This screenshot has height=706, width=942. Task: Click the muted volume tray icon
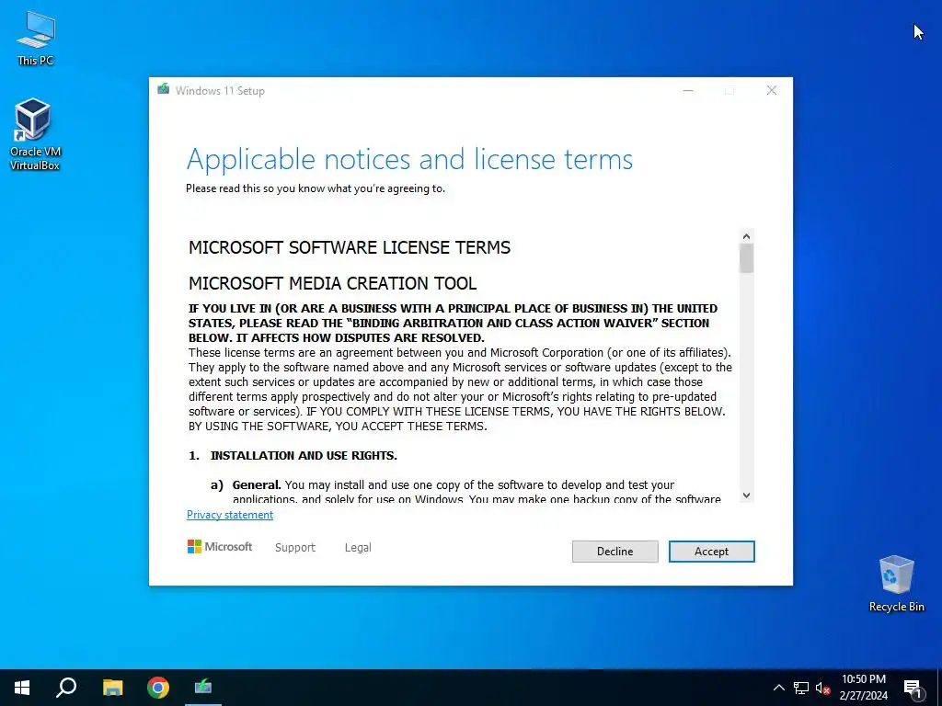point(822,688)
